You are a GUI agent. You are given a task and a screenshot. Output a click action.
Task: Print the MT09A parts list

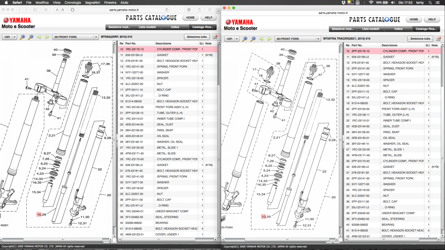click(215, 37)
